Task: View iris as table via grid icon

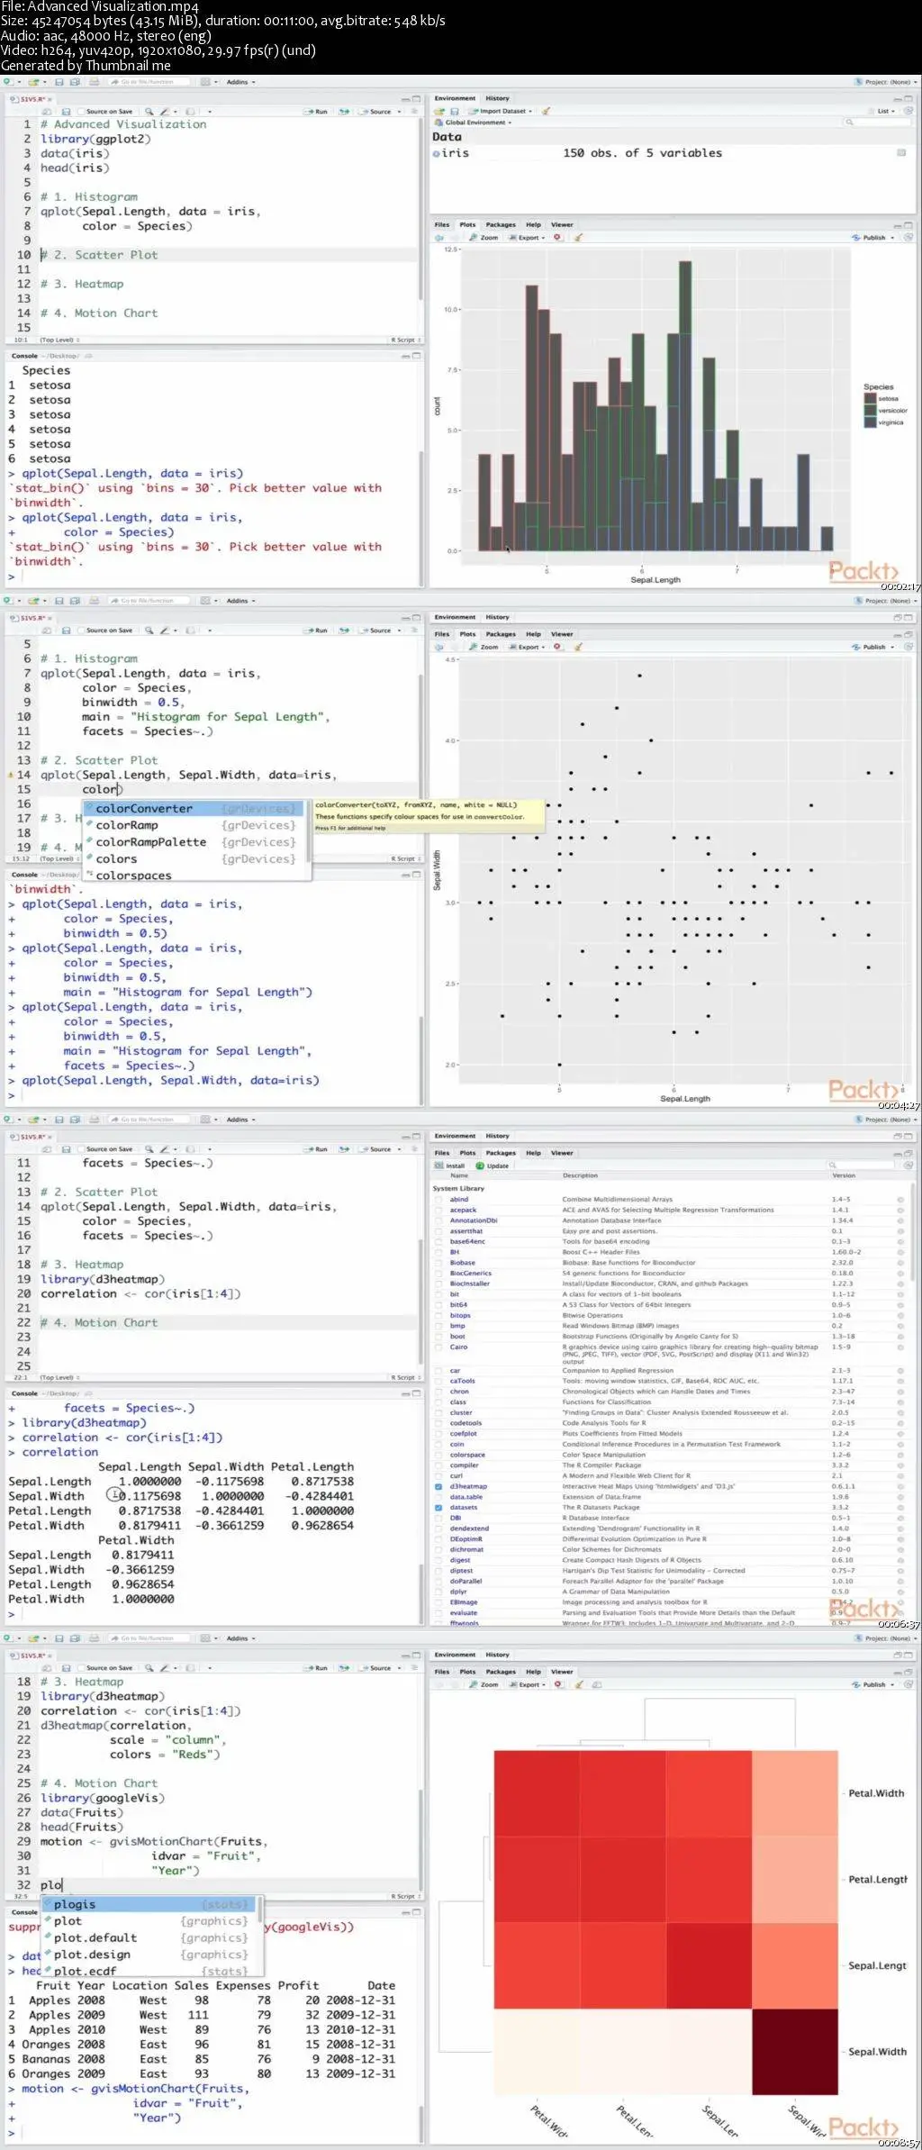Action: click(x=901, y=153)
